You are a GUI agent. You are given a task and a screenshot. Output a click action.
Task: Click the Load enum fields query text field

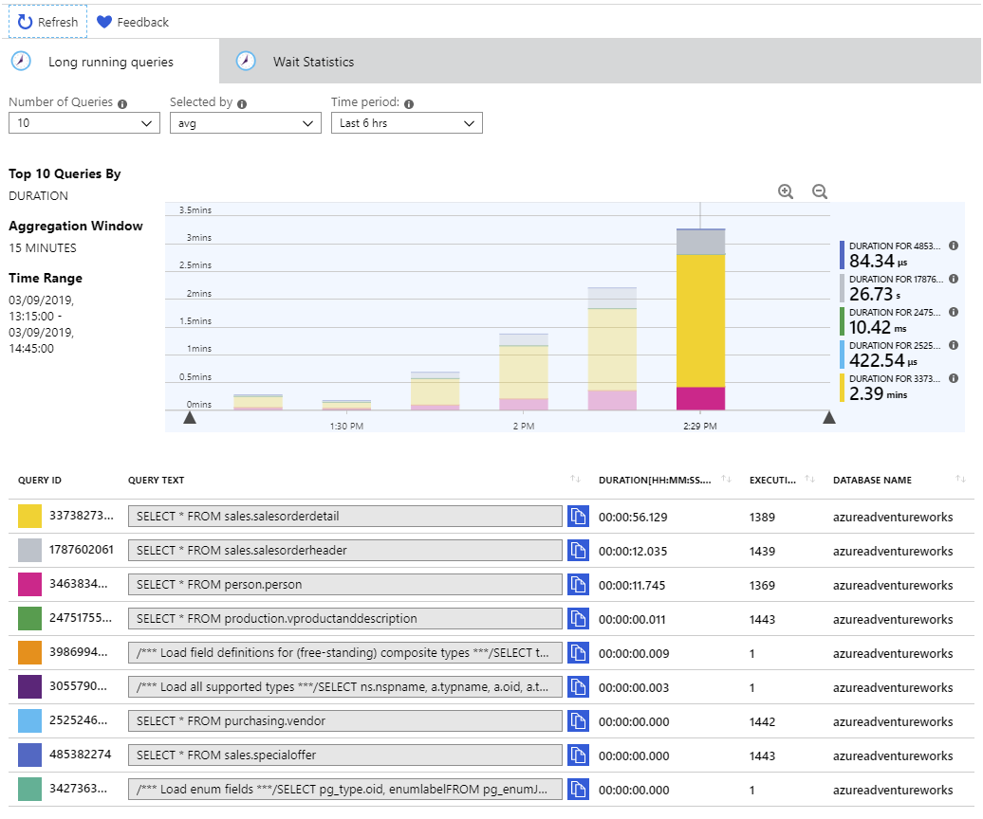[344, 789]
